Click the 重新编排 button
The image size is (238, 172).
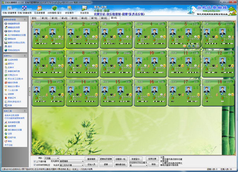[91, 159]
